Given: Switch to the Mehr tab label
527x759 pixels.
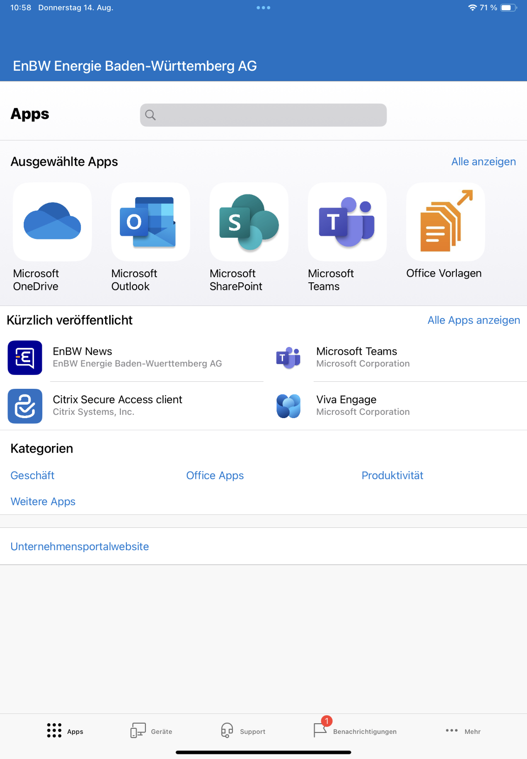Looking at the screenshot, I should [x=473, y=732].
